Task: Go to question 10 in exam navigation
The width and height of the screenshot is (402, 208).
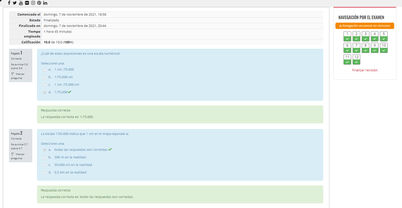Action: click(x=384, y=48)
